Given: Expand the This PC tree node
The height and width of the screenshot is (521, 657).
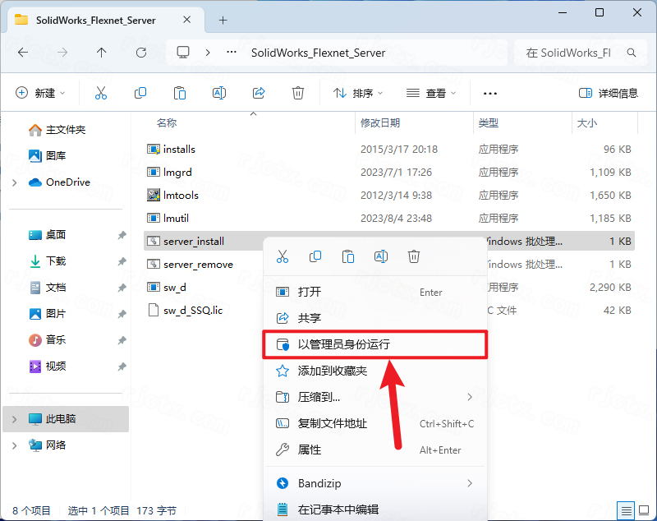Looking at the screenshot, I should [x=14, y=419].
